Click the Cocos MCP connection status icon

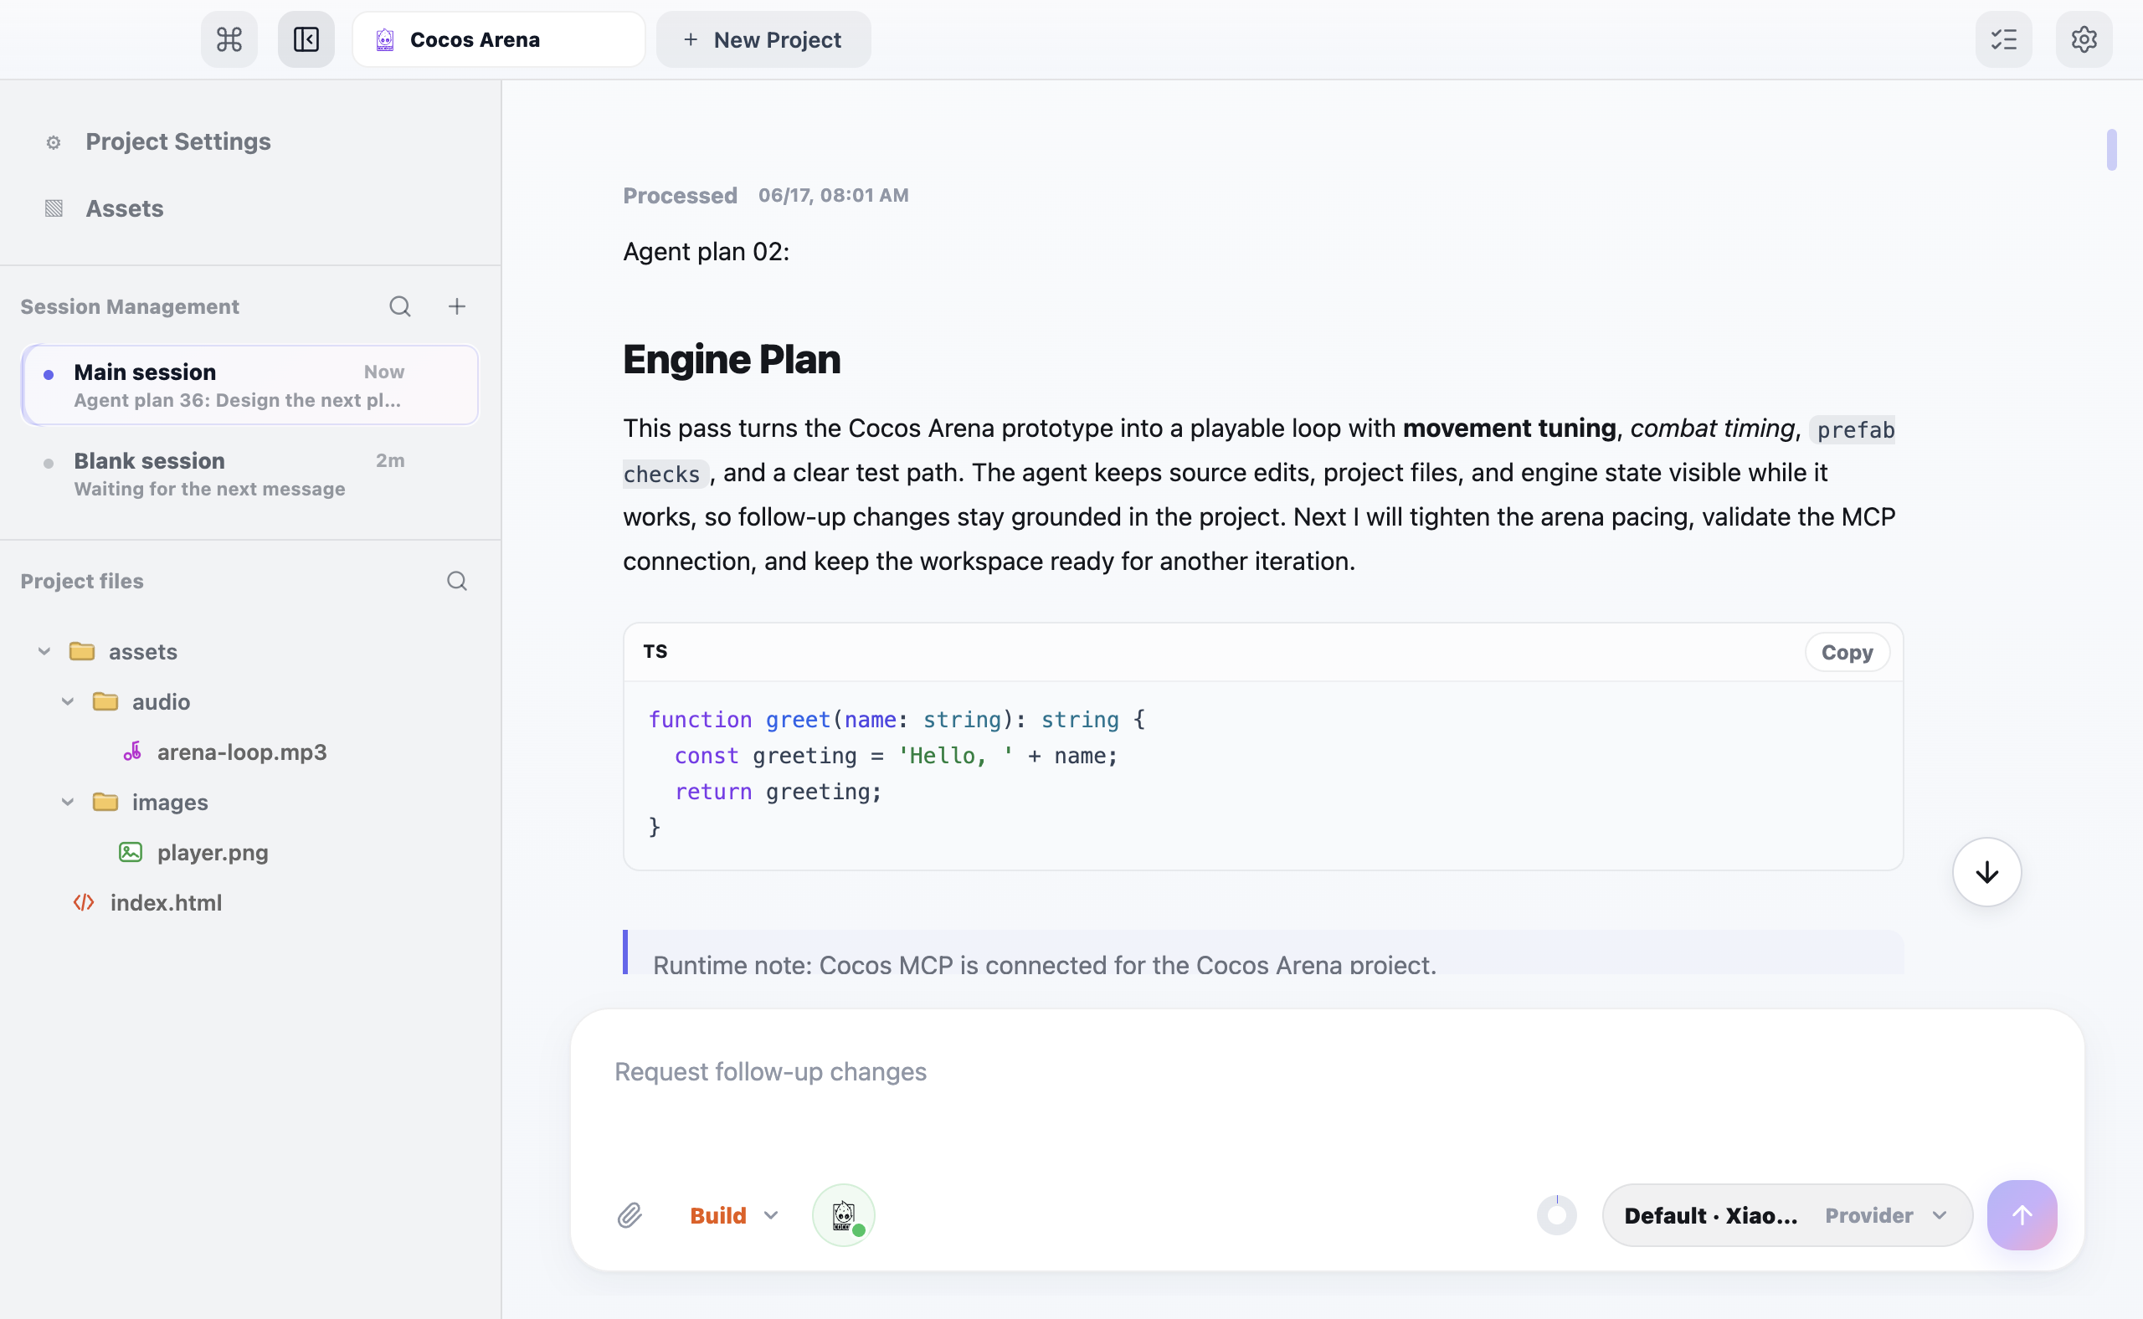pyautogui.click(x=843, y=1214)
